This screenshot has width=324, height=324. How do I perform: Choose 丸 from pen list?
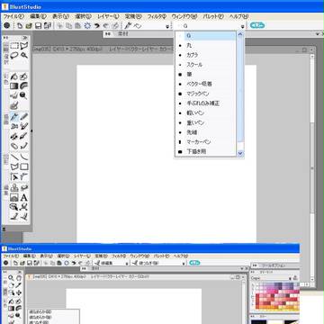pyautogui.click(x=205, y=46)
